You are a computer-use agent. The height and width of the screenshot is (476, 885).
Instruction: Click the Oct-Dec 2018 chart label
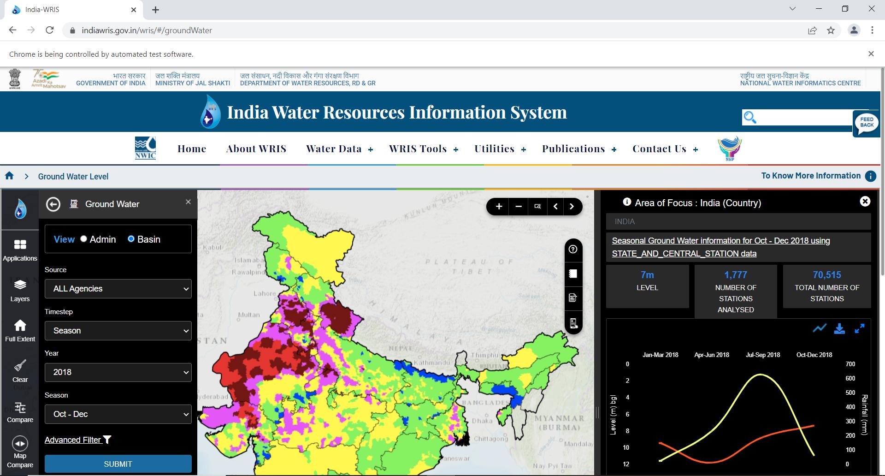point(814,355)
